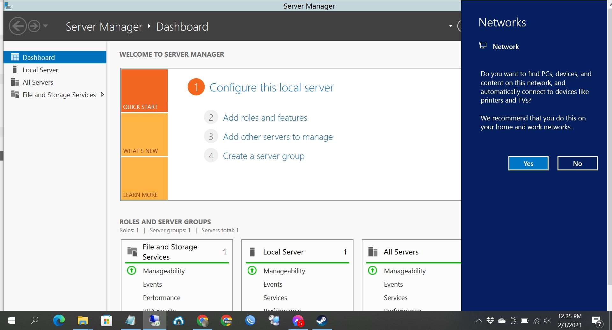Select the WHAT'S NEW tile
Image resolution: width=612 pixels, height=330 pixels.
144,134
